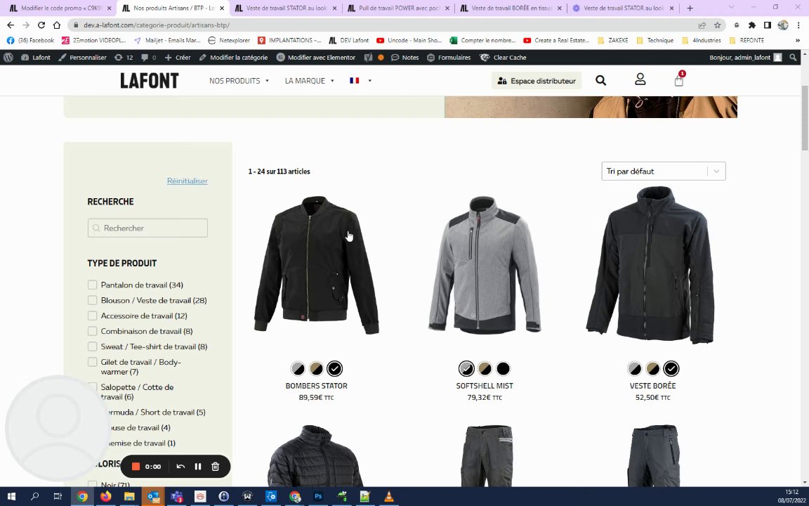The height and width of the screenshot is (506, 809).
Task: Share this page from the address bar
Action: (702, 25)
